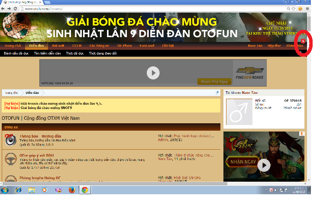Open the Giải bóng đá chào mừng SNOF9 link
320x199 pixels.
[46, 108]
